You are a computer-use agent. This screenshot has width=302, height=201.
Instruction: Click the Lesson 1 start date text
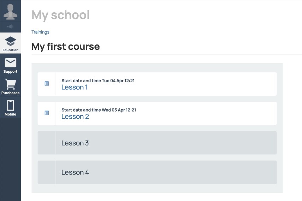click(98, 81)
